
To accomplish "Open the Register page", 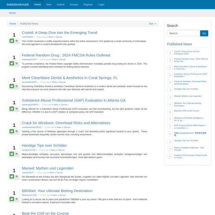I will point(88,5).
